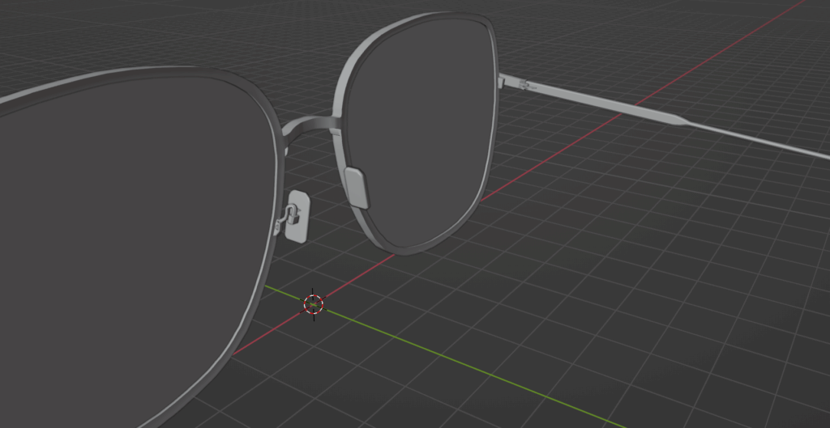Select the top rim of the near lens frame
Viewport: 830px width, 428px height.
coord(122,77)
